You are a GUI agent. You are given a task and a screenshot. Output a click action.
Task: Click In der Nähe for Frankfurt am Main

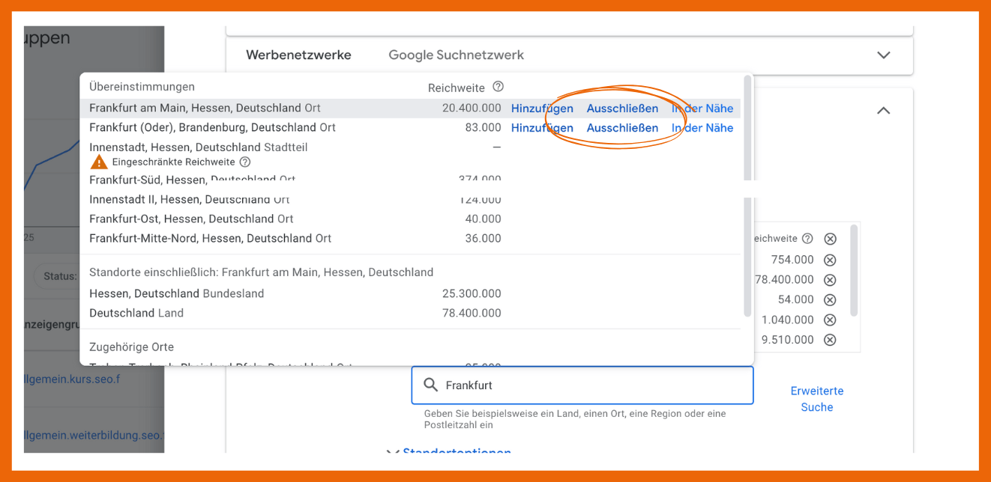coord(702,108)
